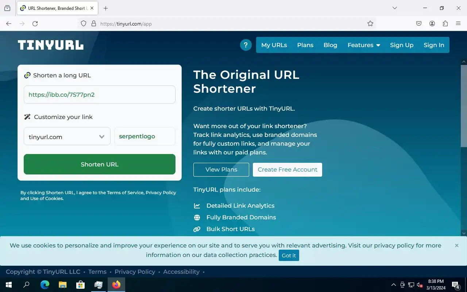Click the footer Accessibility link

click(181, 272)
